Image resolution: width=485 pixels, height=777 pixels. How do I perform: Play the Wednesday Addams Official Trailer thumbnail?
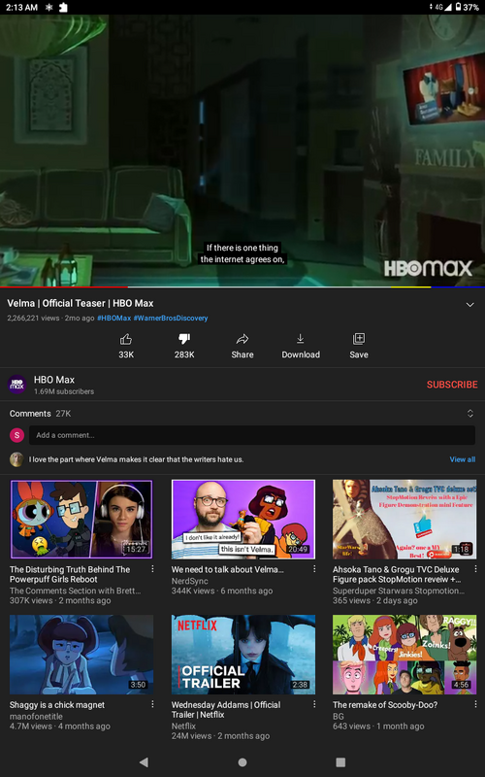click(x=243, y=655)
